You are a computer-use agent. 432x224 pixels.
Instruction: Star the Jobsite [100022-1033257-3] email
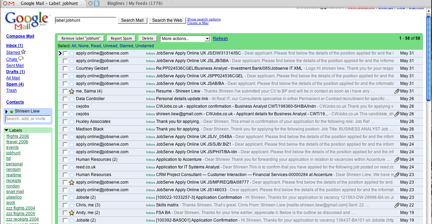pos(71,197)
